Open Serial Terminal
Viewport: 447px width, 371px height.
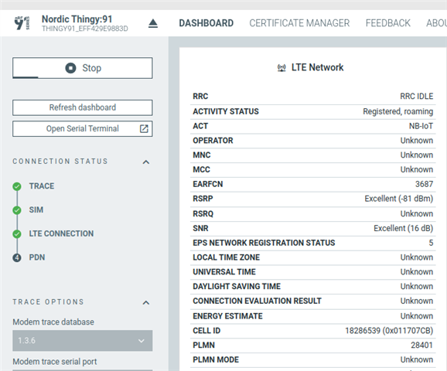coord(83,129)
